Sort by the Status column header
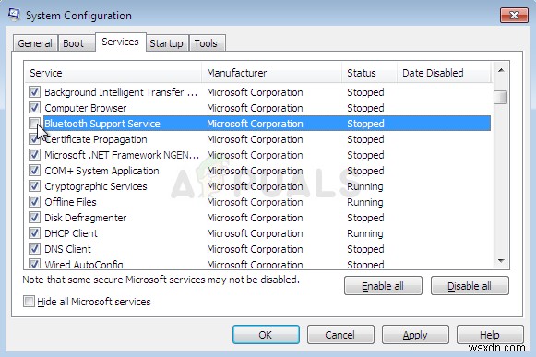536x357 pixels. click(x=369, y=73)
